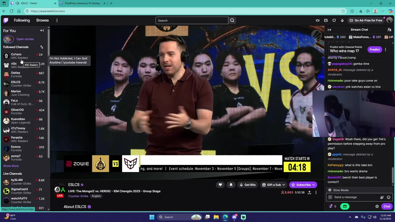Screen dimensions: 395x222
Task: Open a new browser tab
Action: click(x=111, y=3)
